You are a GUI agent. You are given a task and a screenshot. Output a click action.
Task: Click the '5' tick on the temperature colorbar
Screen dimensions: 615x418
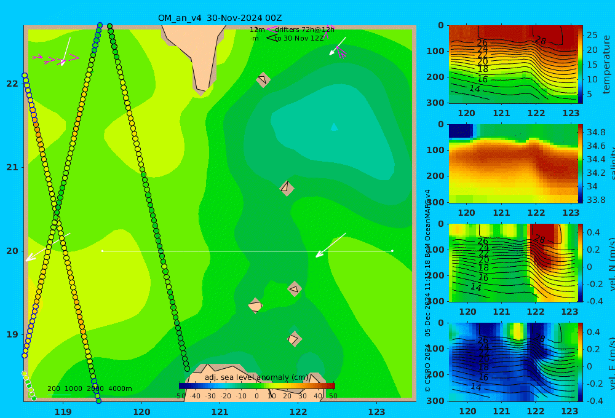[589, 94]
